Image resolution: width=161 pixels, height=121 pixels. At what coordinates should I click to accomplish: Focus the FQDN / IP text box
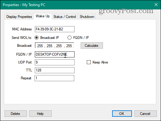point(55,54)
